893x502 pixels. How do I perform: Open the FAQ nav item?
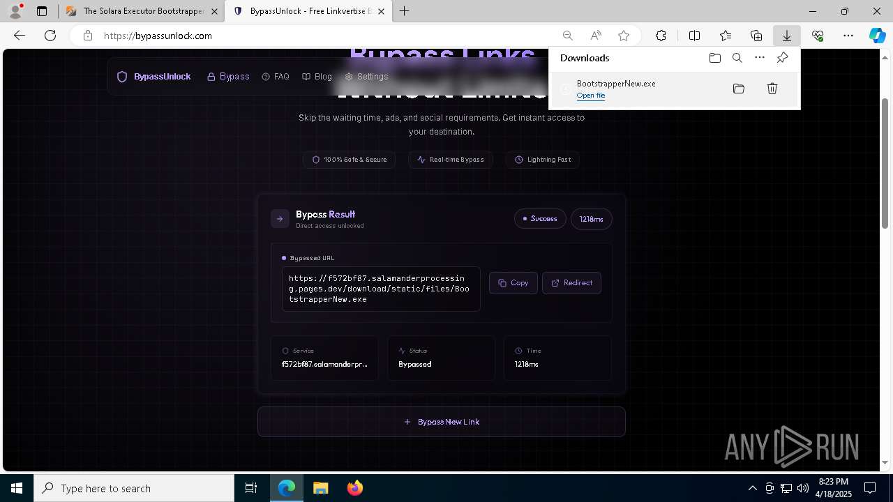coord(276,77)
